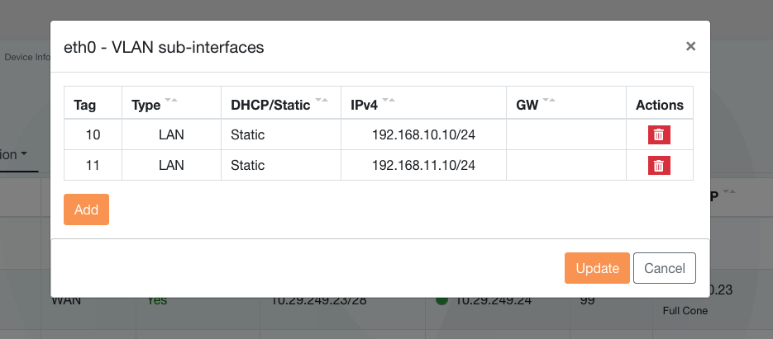Image resolution: width=773 pixels, height=339 pixels.
Task: Delete the VLAN tag 10 sub-interface
Action: click(x=659, y=134)
